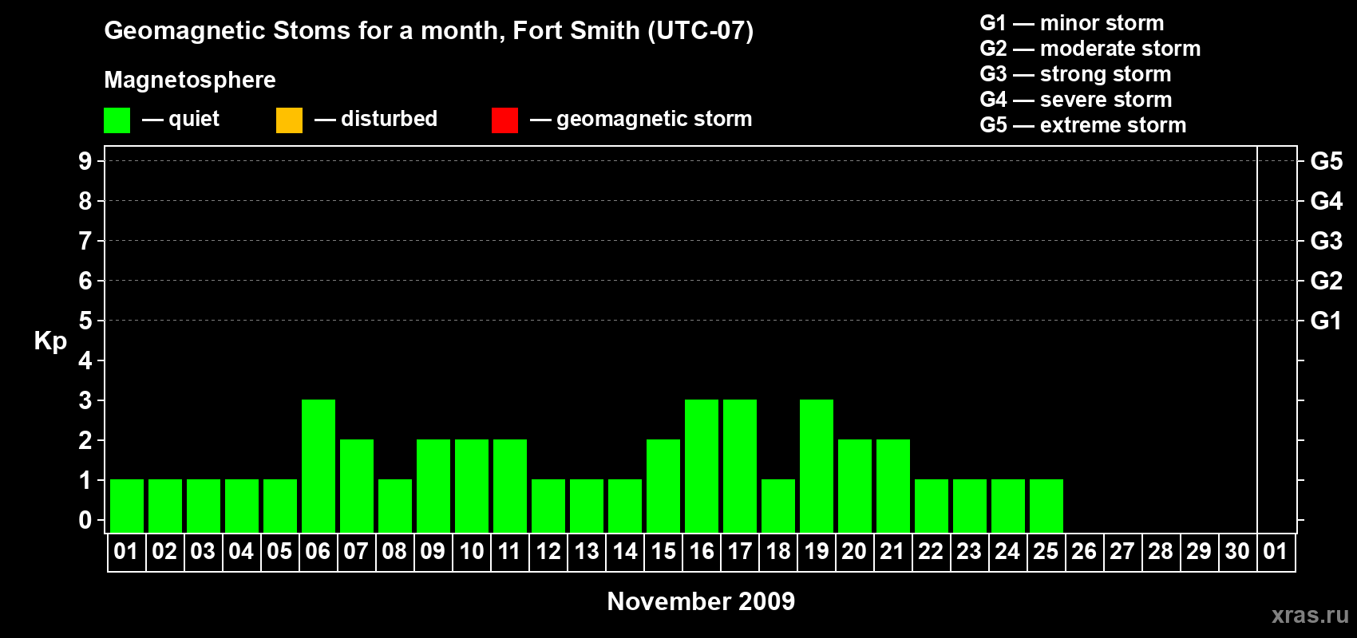Click the right-axis 'G1' label

[x=1327, y=321]
